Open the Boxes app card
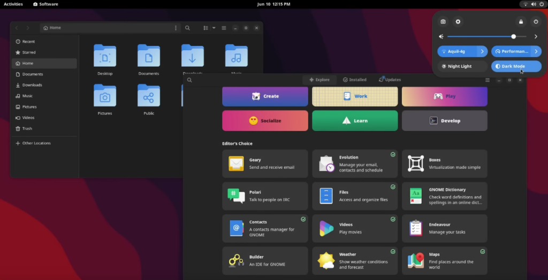Screen dimensions: 548x280 point(445,164)
